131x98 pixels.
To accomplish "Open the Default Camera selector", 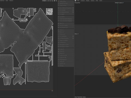I will (119, 3).
